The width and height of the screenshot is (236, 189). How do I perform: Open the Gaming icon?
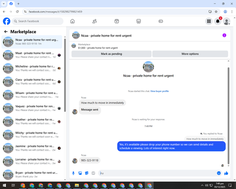coord(160,21)
